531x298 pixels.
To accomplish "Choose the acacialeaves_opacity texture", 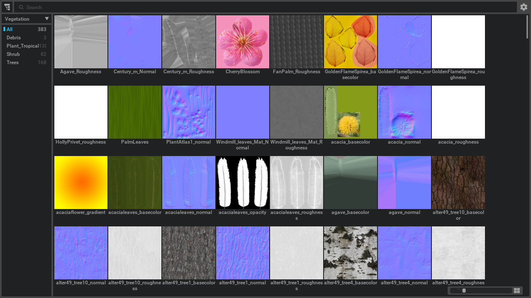I will click(x=243, y=183).
